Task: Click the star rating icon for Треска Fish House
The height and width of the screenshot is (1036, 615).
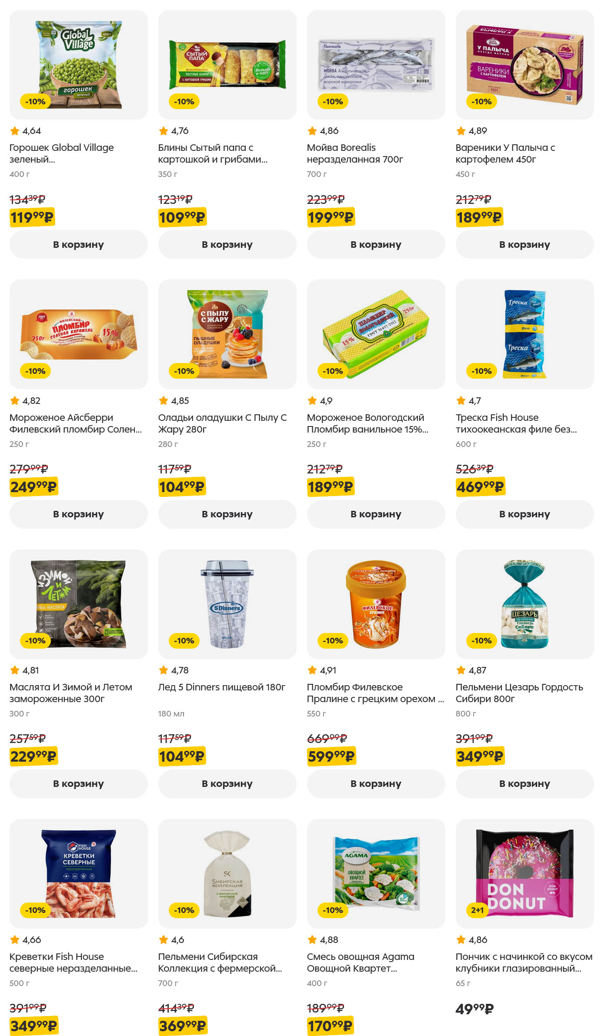Action: click(461, 400)
